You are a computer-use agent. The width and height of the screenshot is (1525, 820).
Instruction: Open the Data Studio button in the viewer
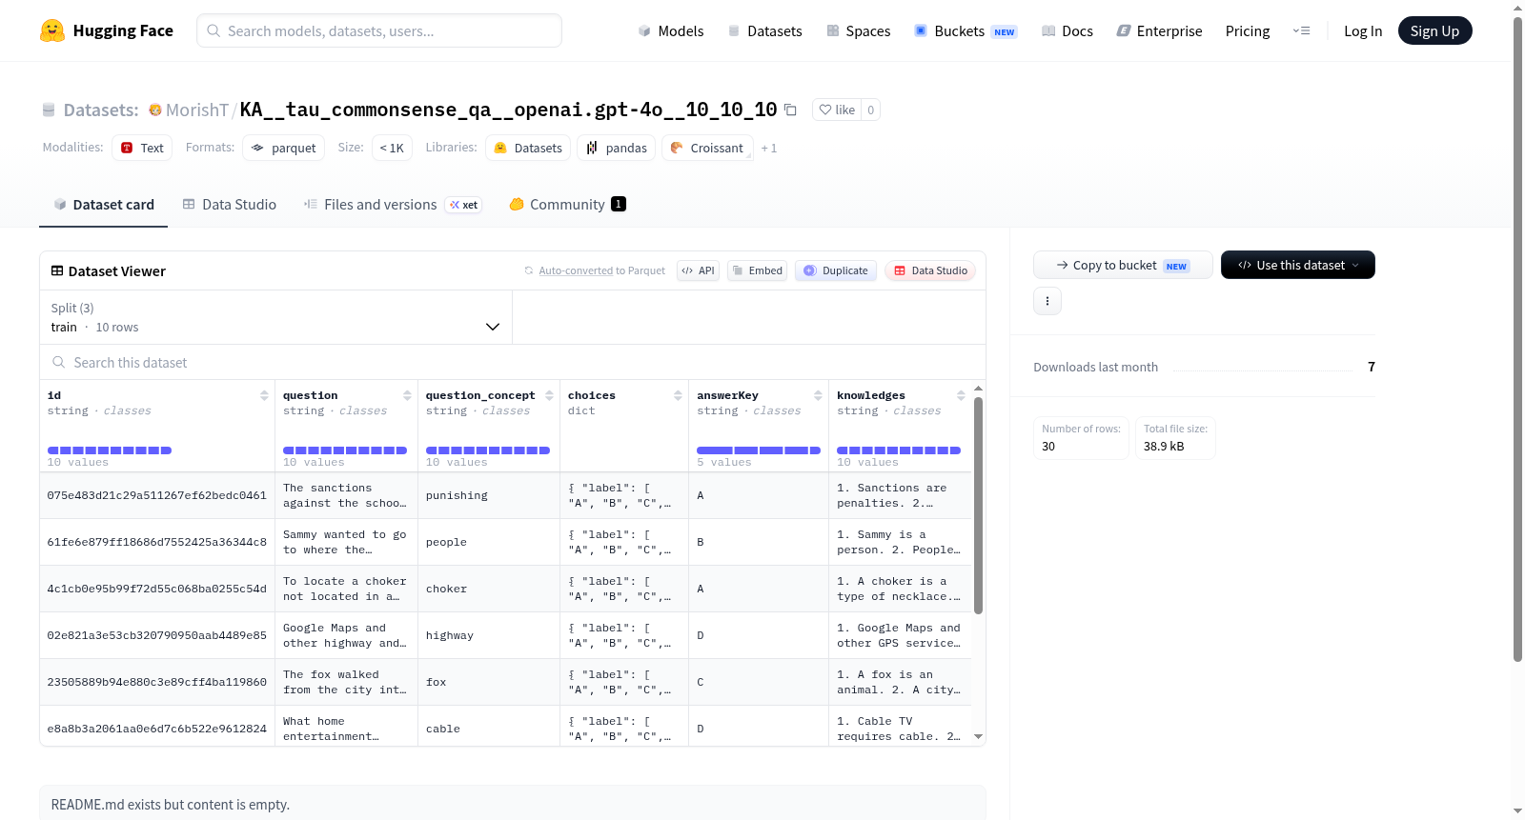pos(930,270)
